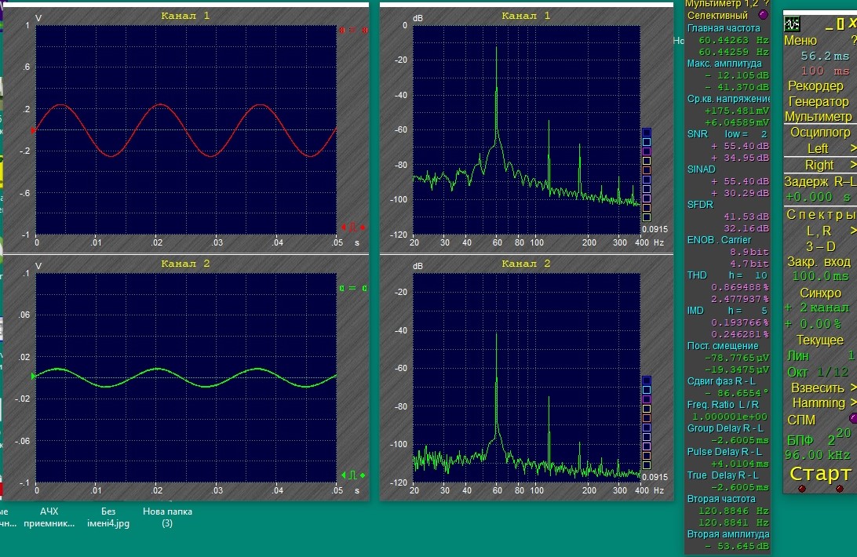This screenshot has height=557, width=857.
Task: Open the Генератор panel
Action: click(x=819, y=102)
